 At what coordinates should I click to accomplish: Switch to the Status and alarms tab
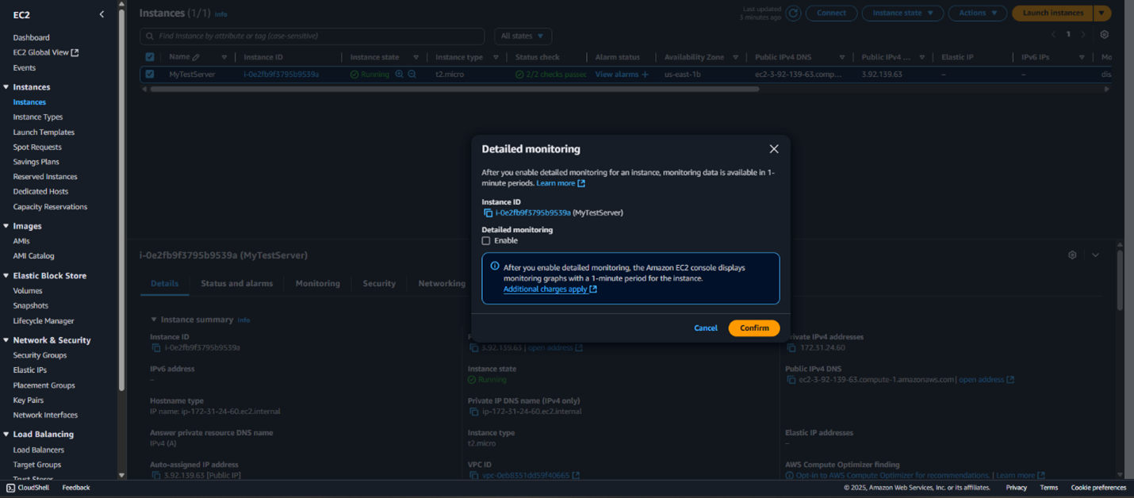[236, 284]
